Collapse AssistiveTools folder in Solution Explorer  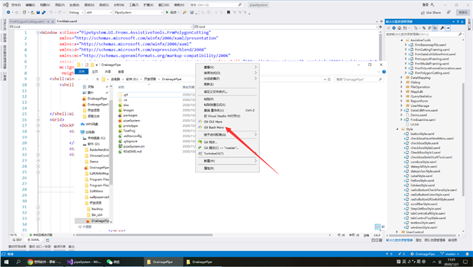click(401, 40)
